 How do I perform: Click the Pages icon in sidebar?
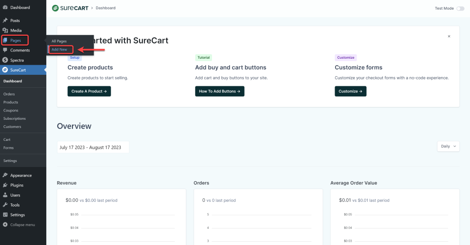pos(5,40)
